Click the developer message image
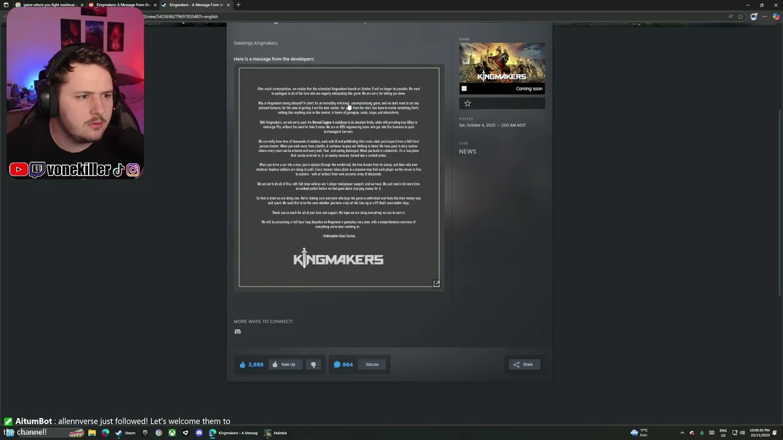 coord(339,177)
